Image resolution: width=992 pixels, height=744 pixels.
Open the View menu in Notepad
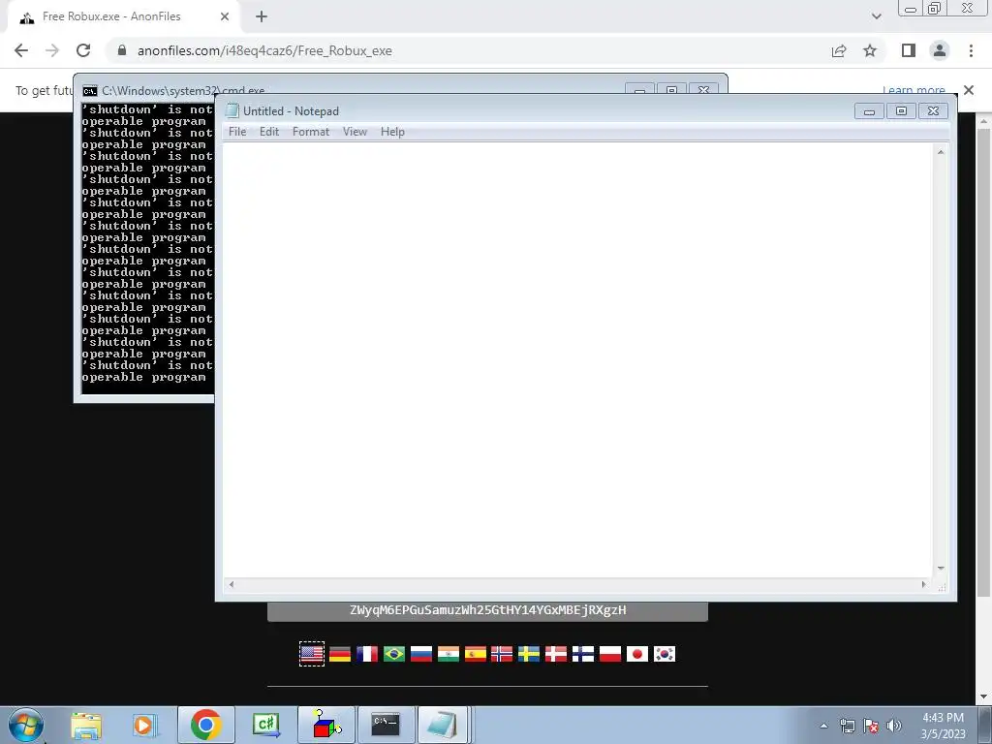tap(355, 132)
